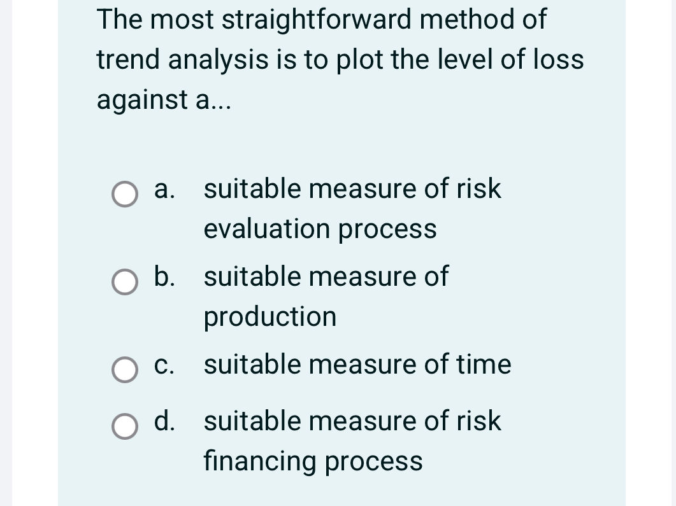Click the 'financing process' line of option d
Image resolution: width=676 pixels, height=506 pixels.
click(313, 461)
